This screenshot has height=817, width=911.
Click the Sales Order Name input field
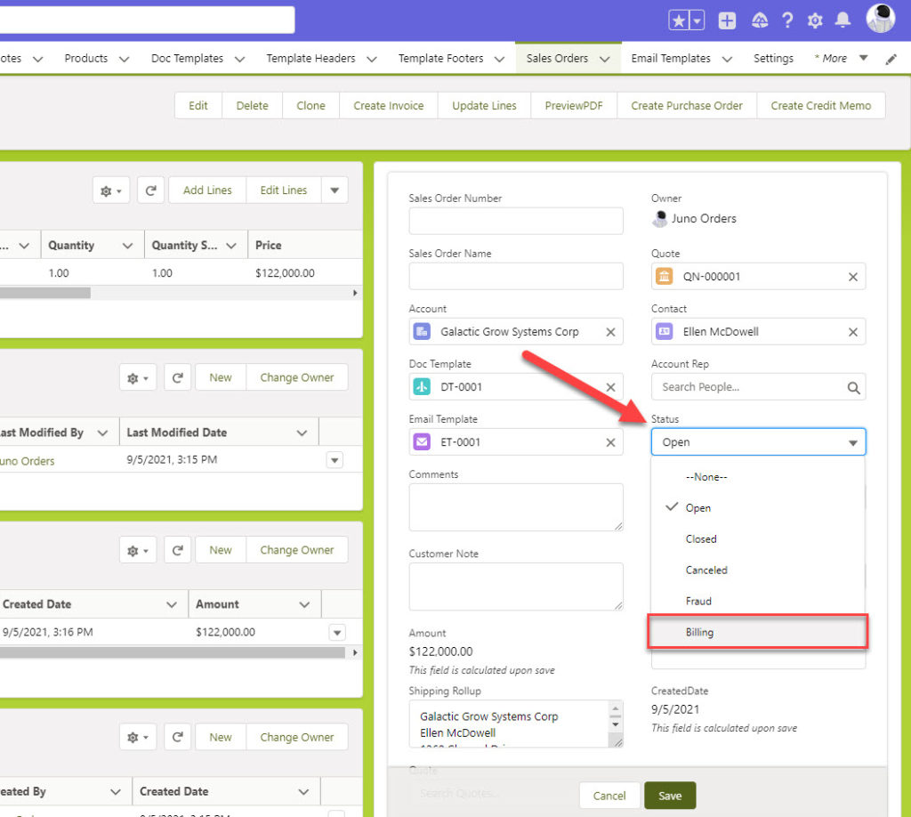coord(516,276)
